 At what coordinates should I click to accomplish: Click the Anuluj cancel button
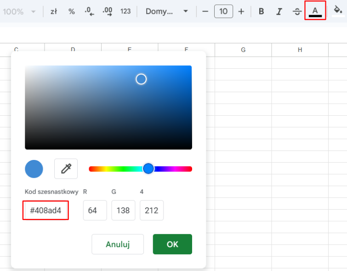(118, 244)
